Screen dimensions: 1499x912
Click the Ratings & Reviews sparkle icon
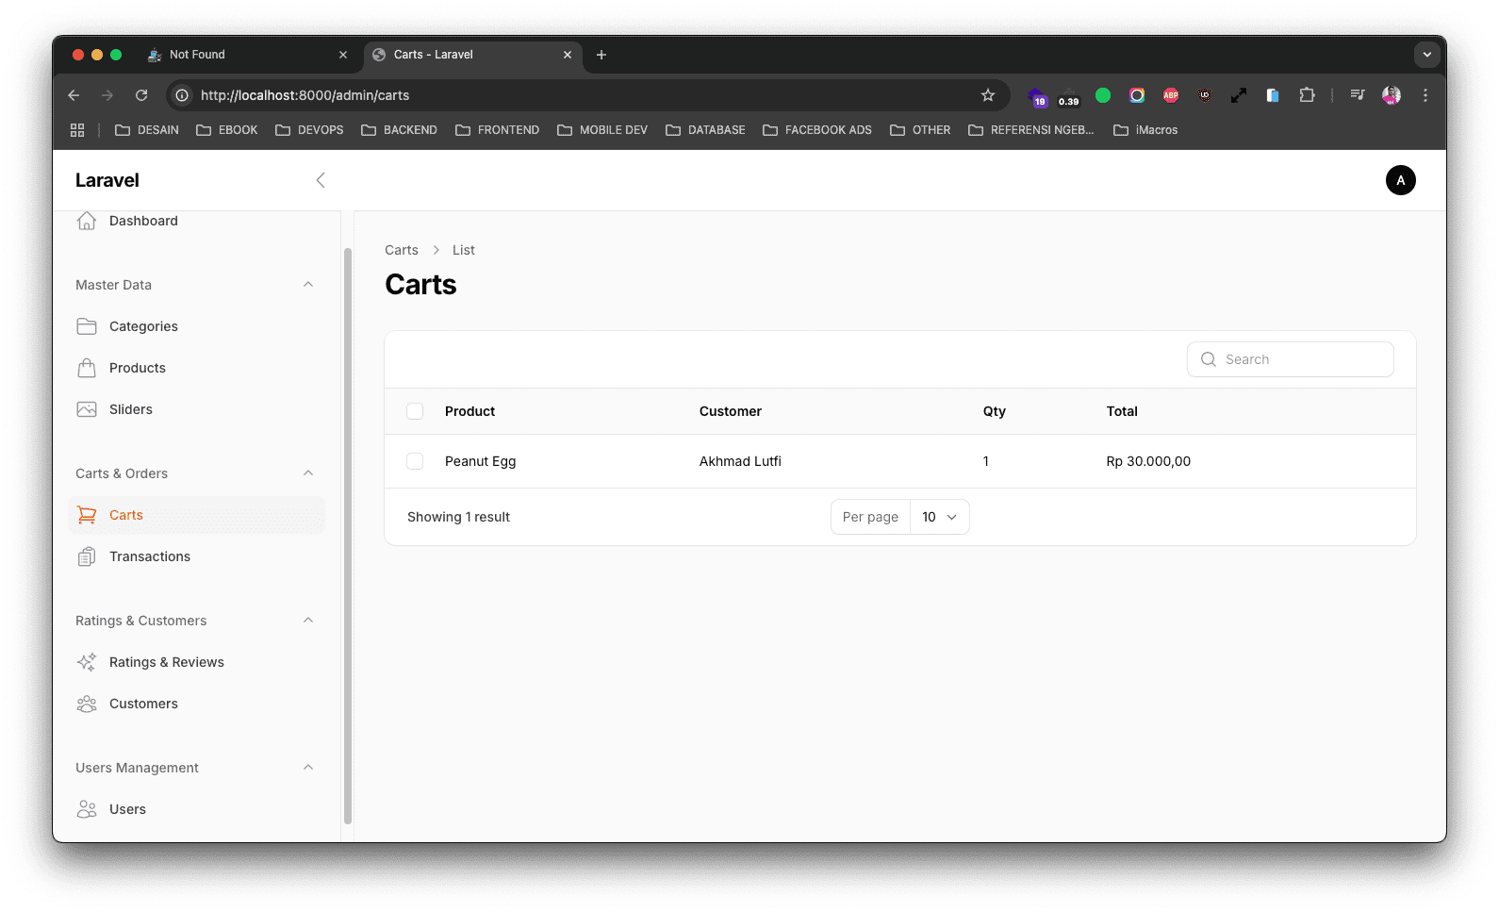click(87, 662)
